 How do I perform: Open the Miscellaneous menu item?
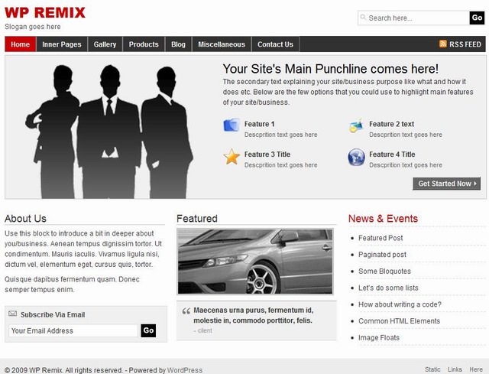(222, 44)
